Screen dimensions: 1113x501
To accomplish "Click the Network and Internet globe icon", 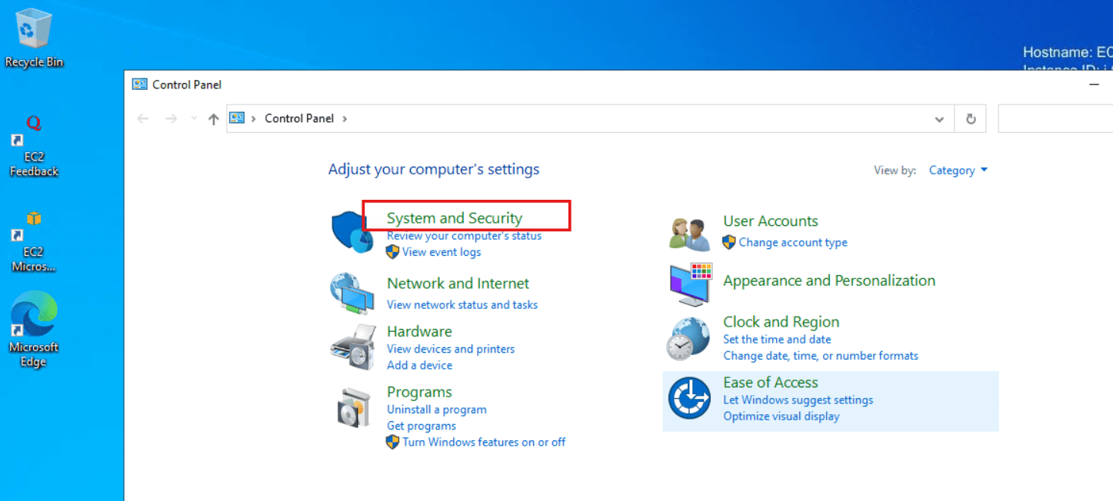I will [352, 293].
